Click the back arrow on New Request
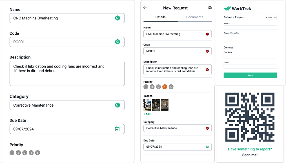 [145, 8]
